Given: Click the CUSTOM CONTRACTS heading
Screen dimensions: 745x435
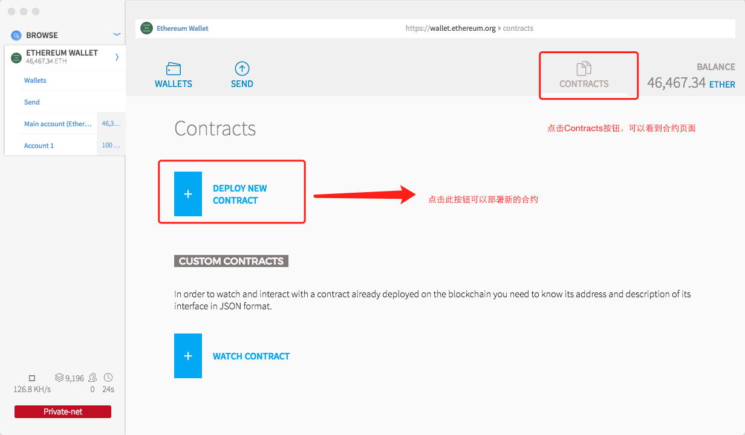Looking at the screenshot, I should click(231, 261).
